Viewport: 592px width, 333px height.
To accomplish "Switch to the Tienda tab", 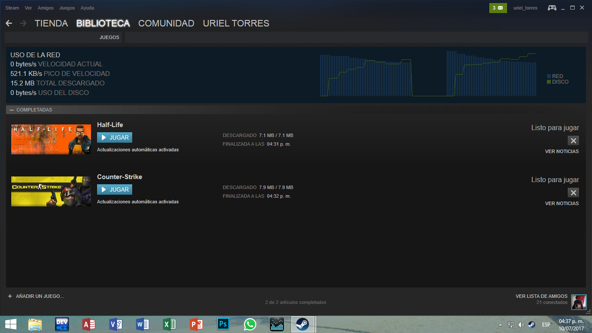I will point(51,23).
